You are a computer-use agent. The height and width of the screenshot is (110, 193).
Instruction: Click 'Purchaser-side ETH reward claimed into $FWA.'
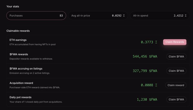[35, 87]
